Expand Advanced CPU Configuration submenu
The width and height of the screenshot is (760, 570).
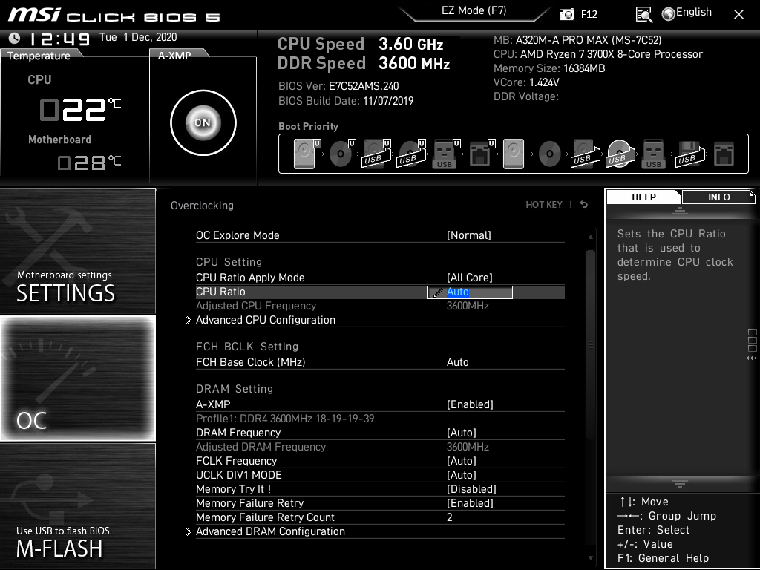[x=265, y=320]
